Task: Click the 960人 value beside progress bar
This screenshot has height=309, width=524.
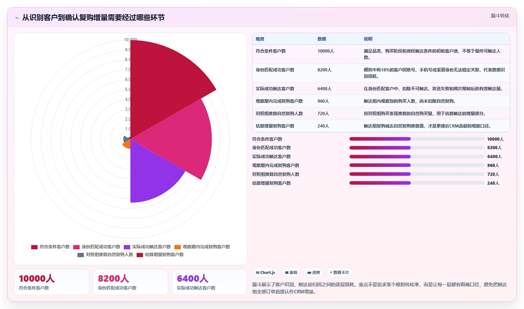Action: 493,166
